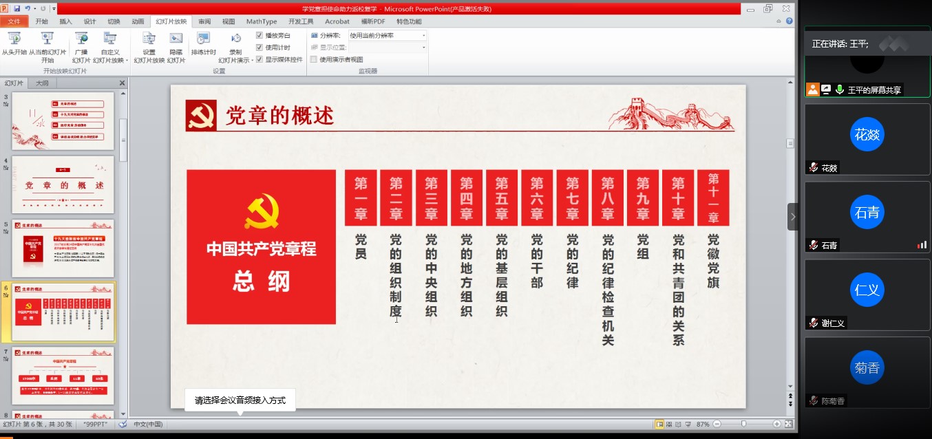
Task: Toggle the 使用计时 checkbox
Action: [260, 47]
